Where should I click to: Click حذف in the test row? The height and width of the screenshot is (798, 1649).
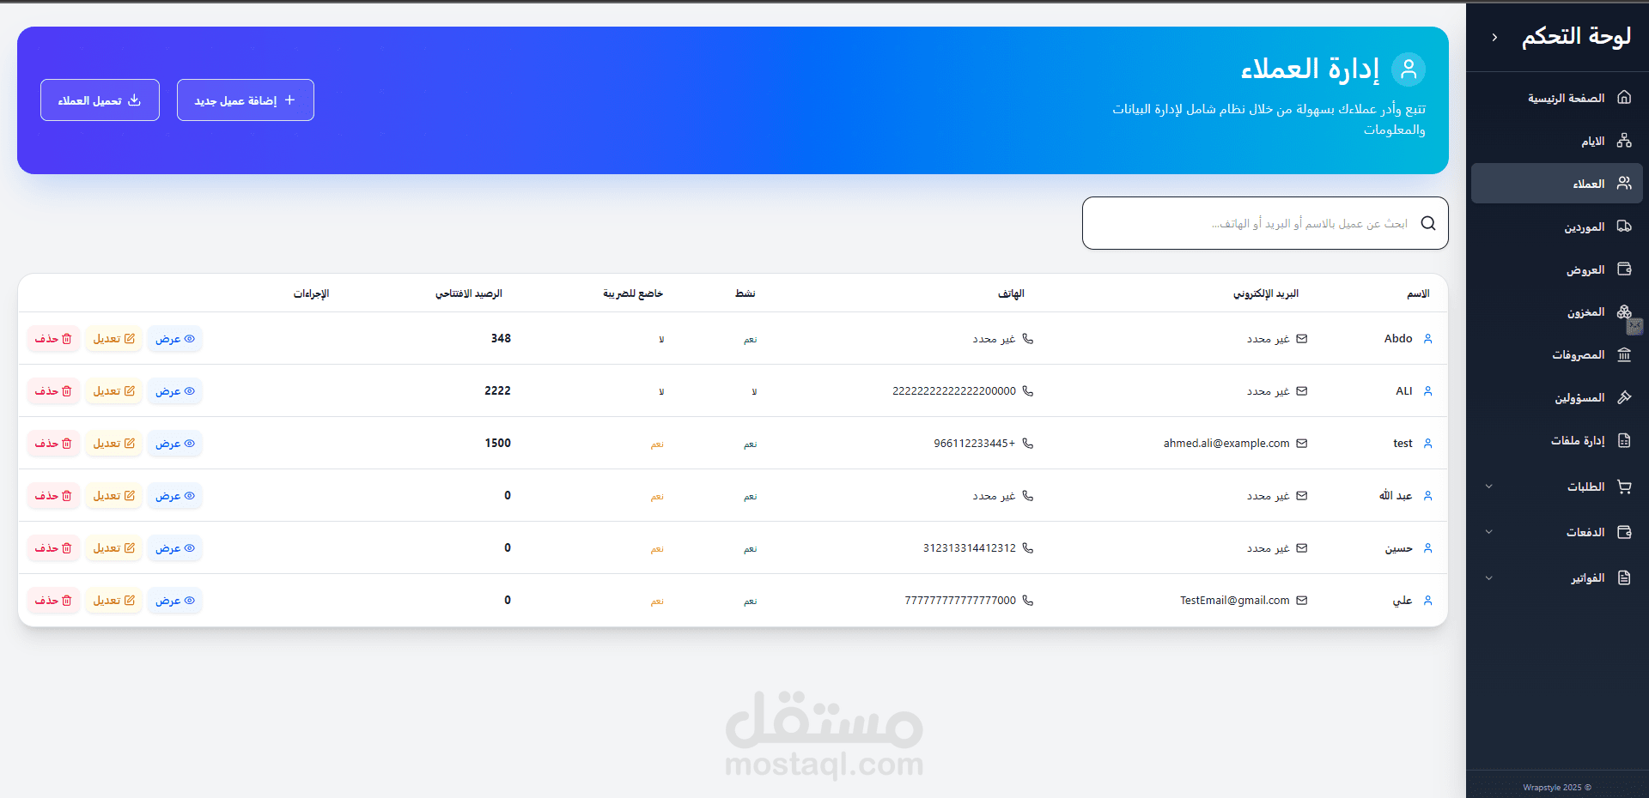pyautogui.click(x=53, y=444)
